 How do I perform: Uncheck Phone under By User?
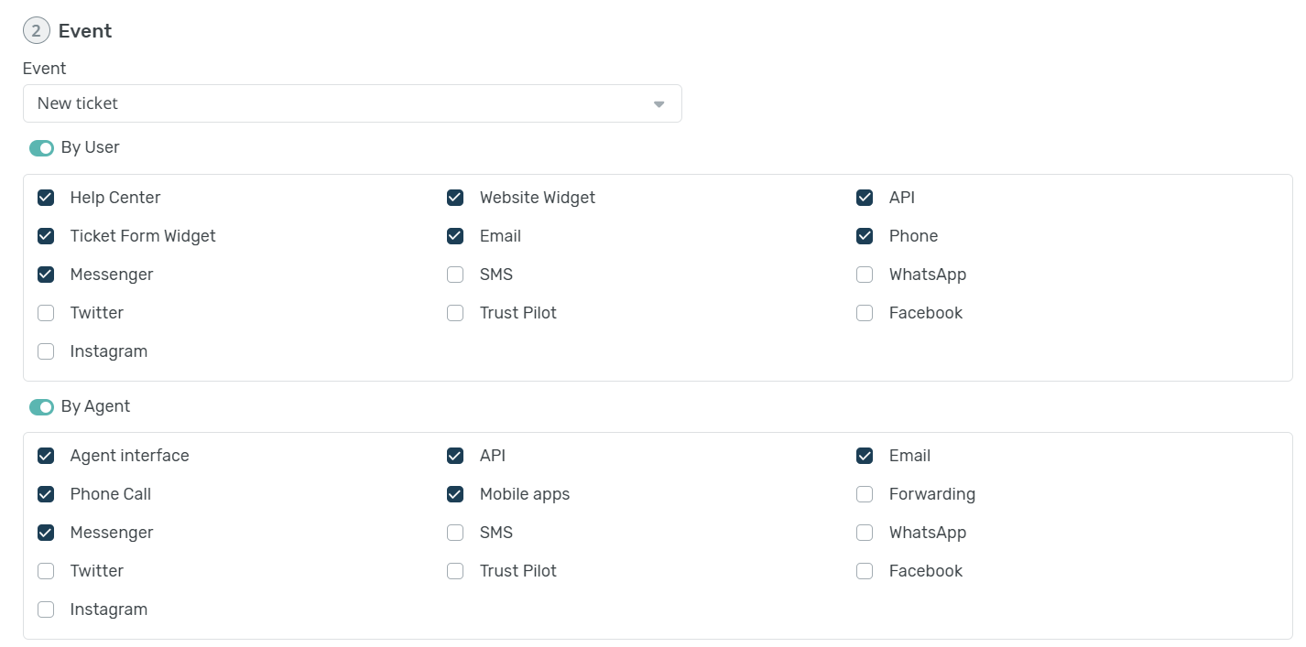(865, 236)
